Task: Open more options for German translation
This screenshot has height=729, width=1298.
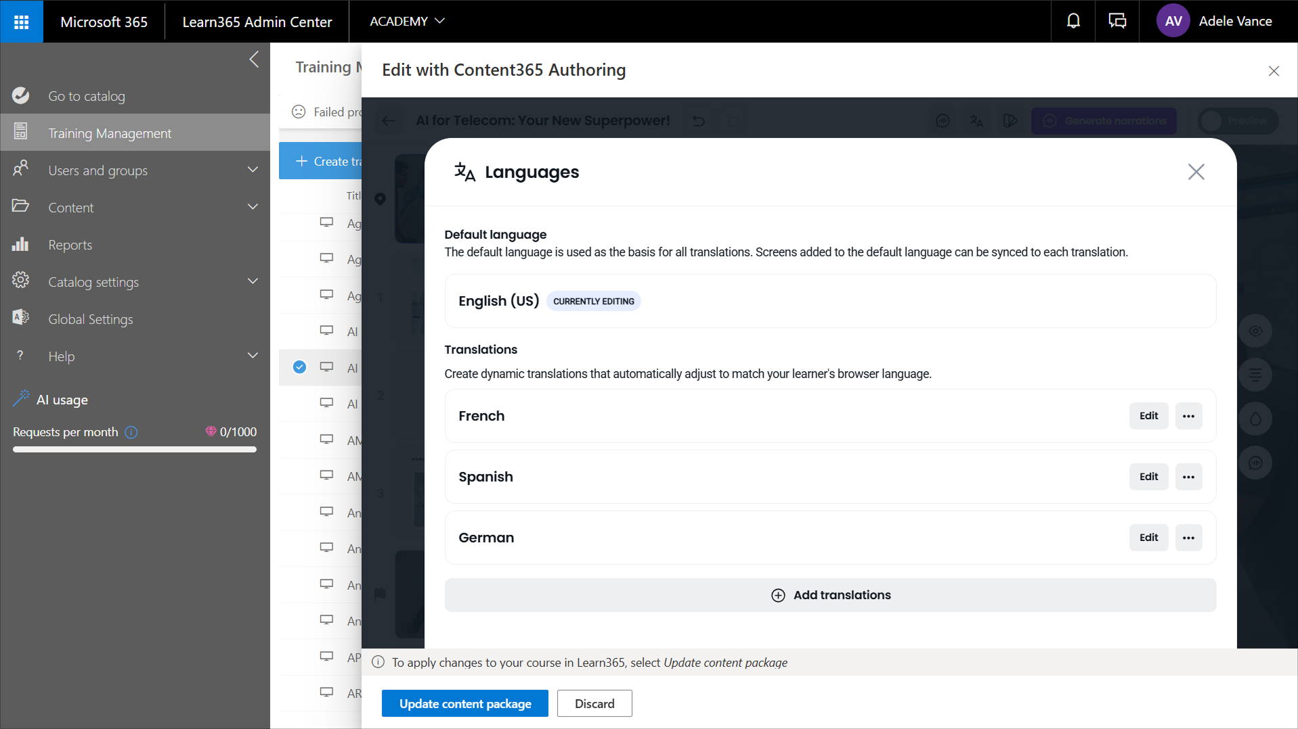Action: pyautogui.click(x=1188, y=538)
